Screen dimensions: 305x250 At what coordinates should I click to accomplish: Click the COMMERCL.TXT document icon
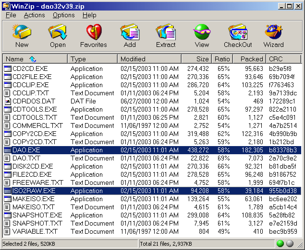[7, 125]
